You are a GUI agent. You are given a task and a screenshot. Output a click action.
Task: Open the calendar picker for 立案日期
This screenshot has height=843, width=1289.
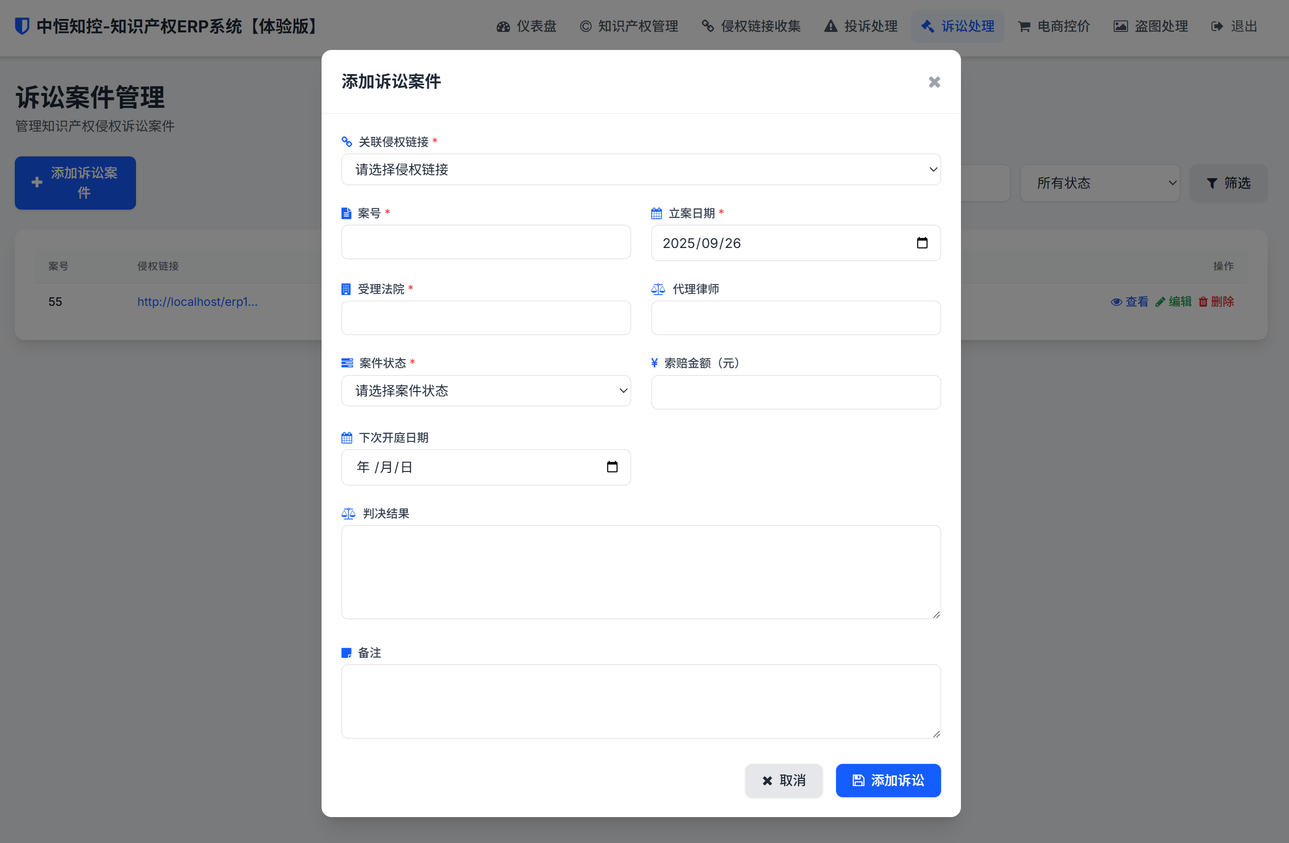pos(923,243)
